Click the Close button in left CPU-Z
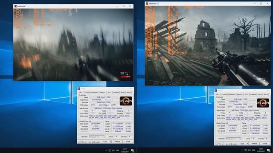 (128, 142)
